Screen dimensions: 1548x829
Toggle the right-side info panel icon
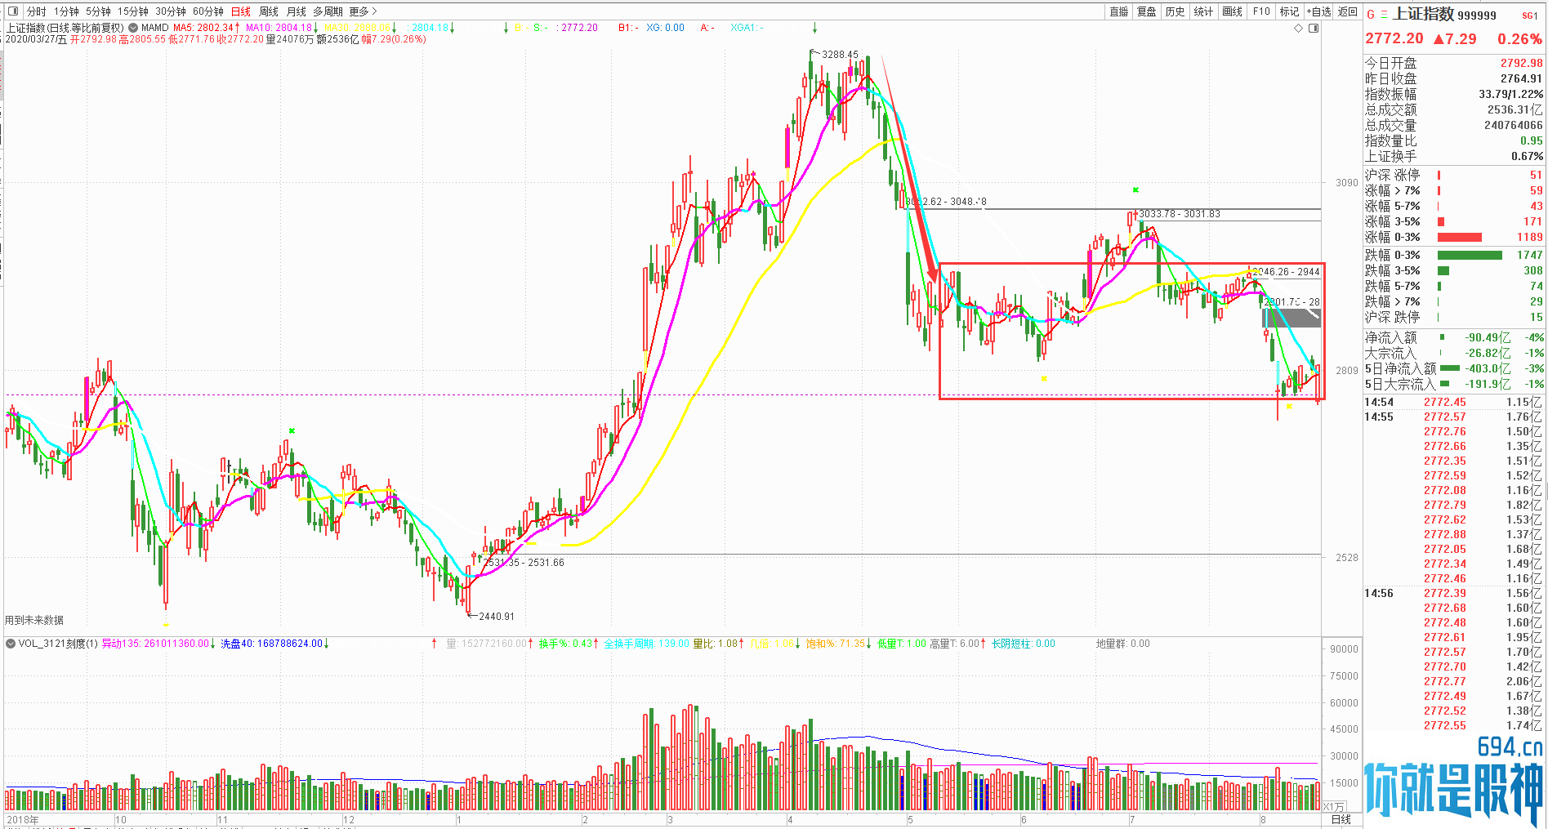click(1314, 28)
